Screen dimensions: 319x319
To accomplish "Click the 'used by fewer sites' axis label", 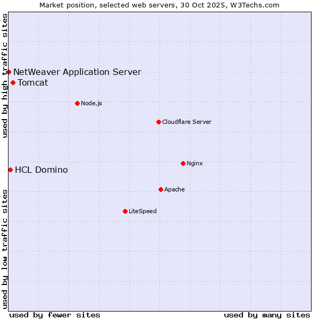I will coord(55,315).
